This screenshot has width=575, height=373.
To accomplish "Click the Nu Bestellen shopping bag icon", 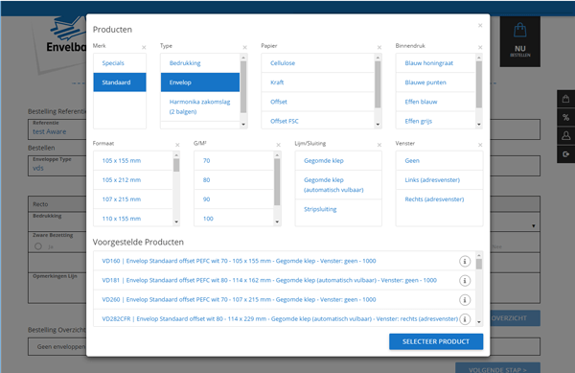I will (519, 30).
